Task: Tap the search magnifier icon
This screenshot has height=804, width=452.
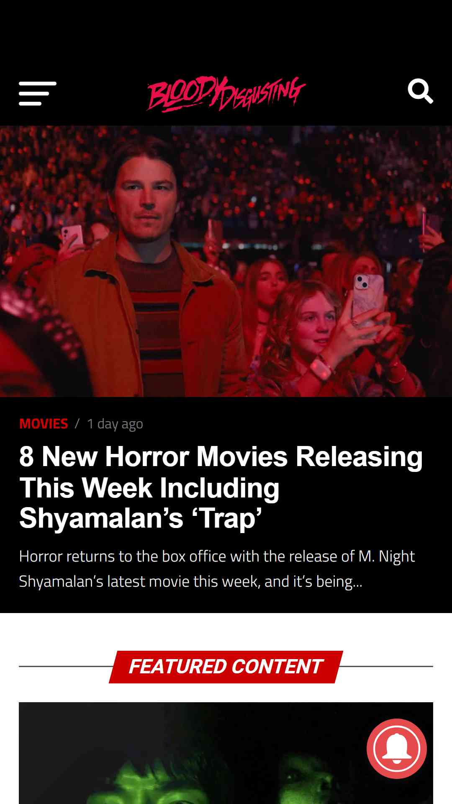Action: pos(420,91)
